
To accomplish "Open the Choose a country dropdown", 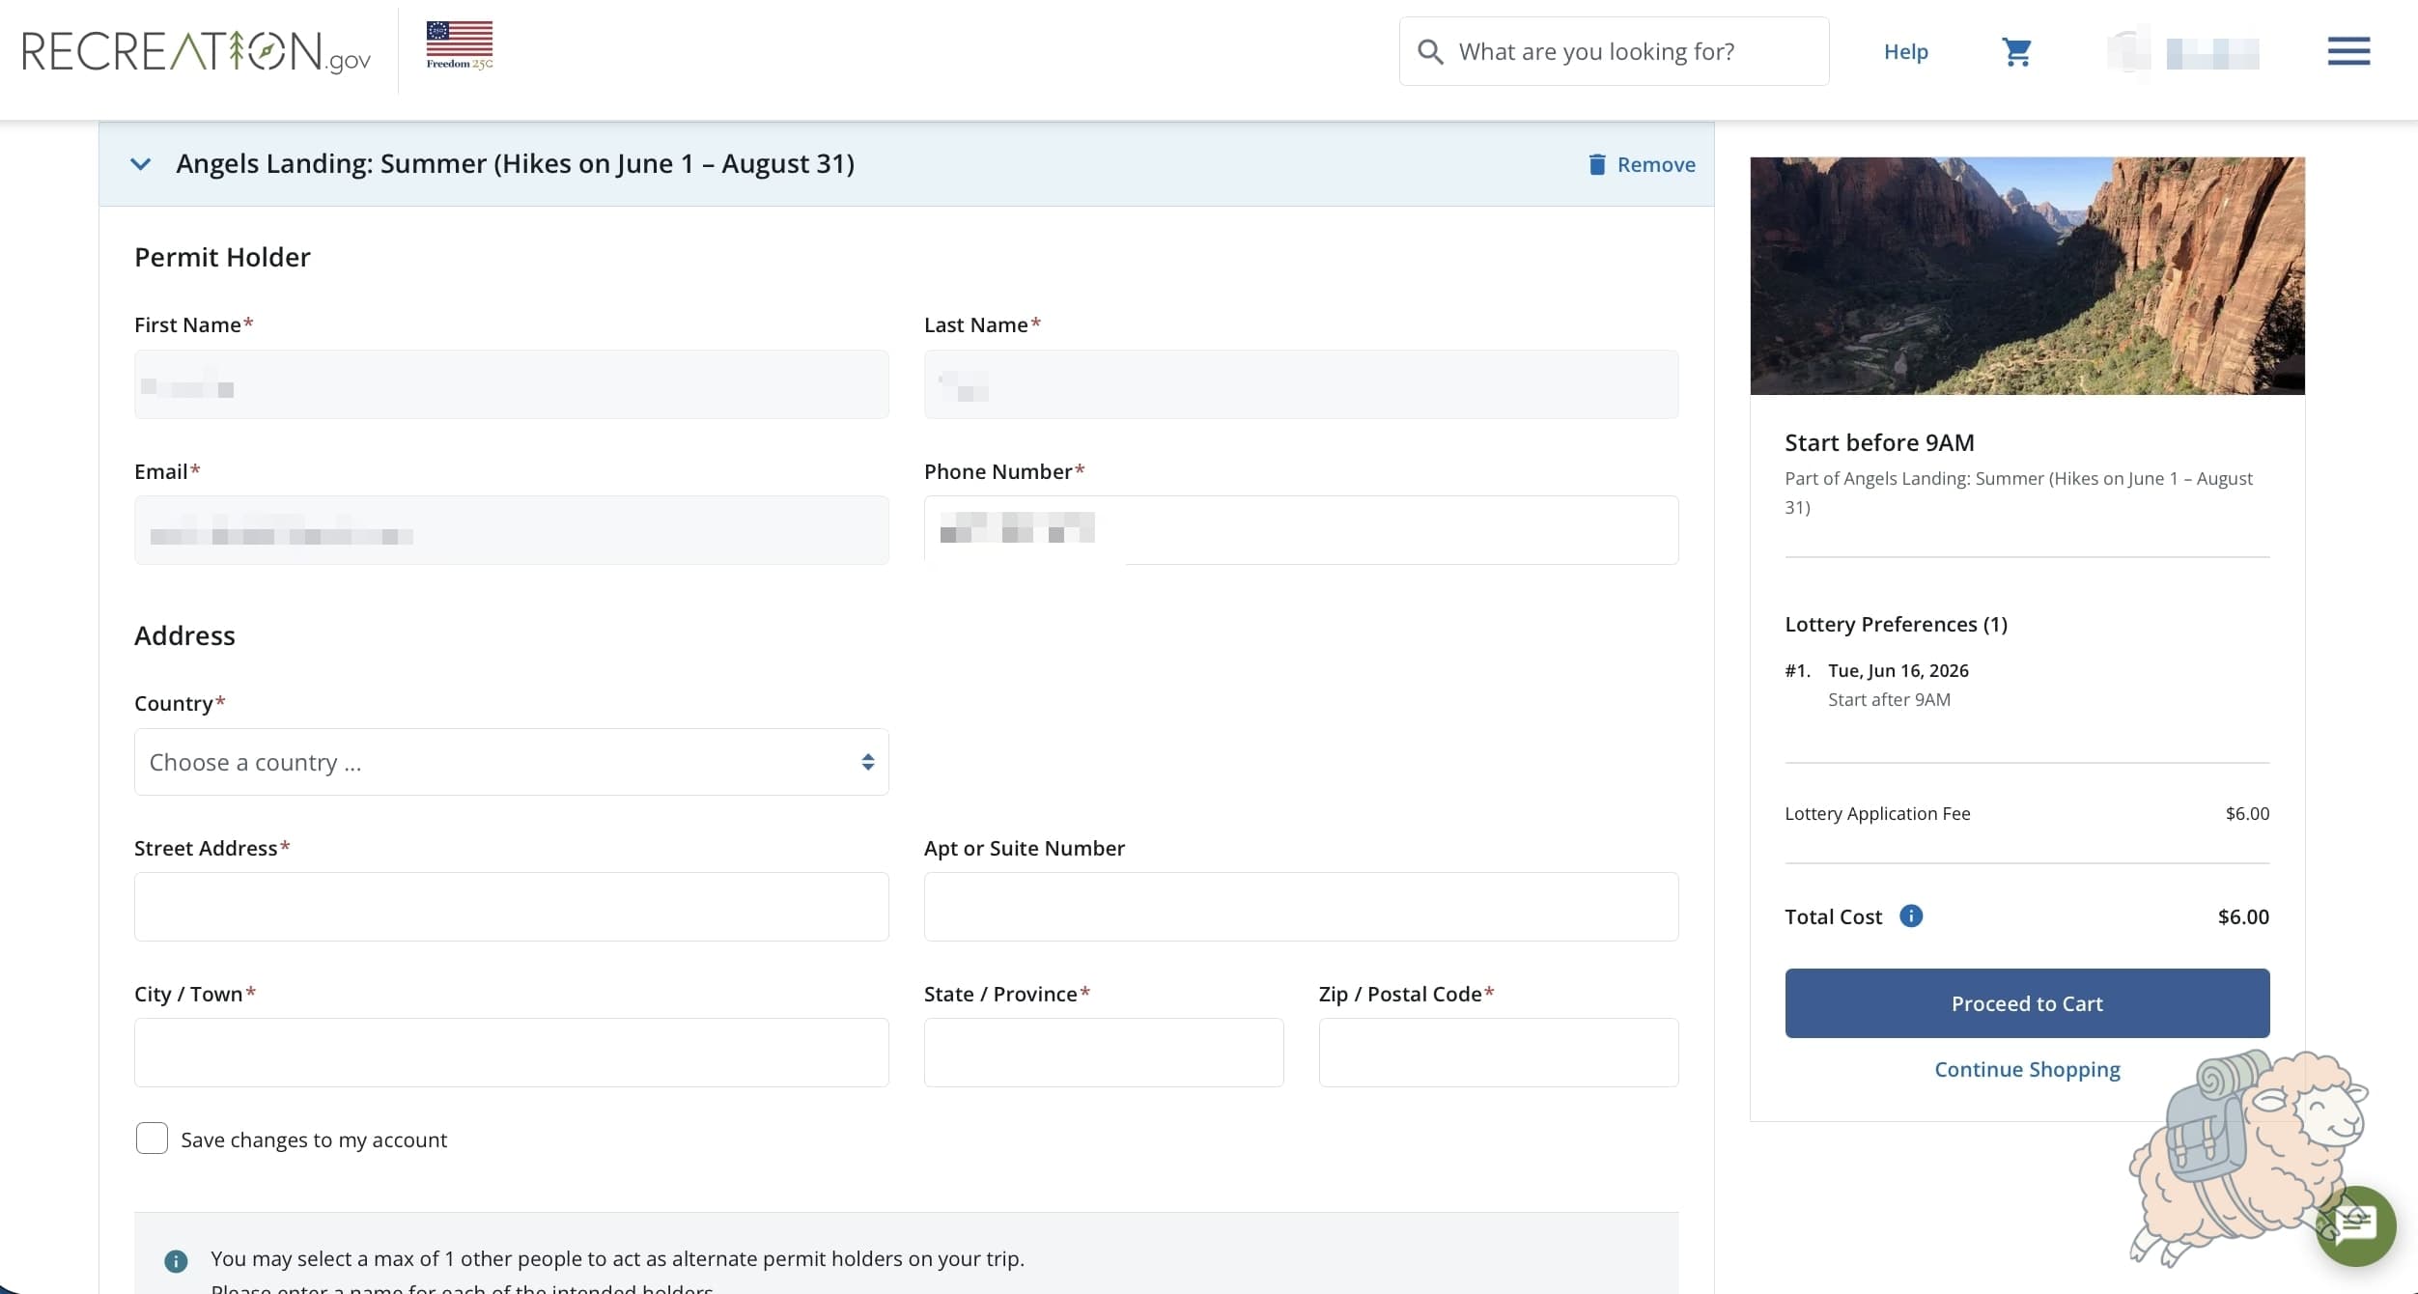I will point(511,762).
